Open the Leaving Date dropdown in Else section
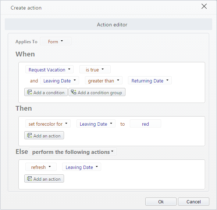Image resolution: width=217 pixels, height=210 pixels. click(82, 167)
